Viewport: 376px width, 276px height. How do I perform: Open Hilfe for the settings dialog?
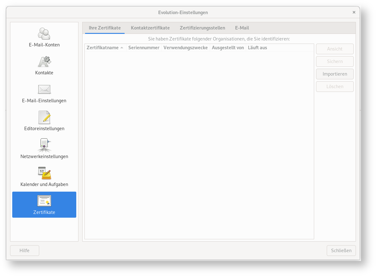(24, 251)
